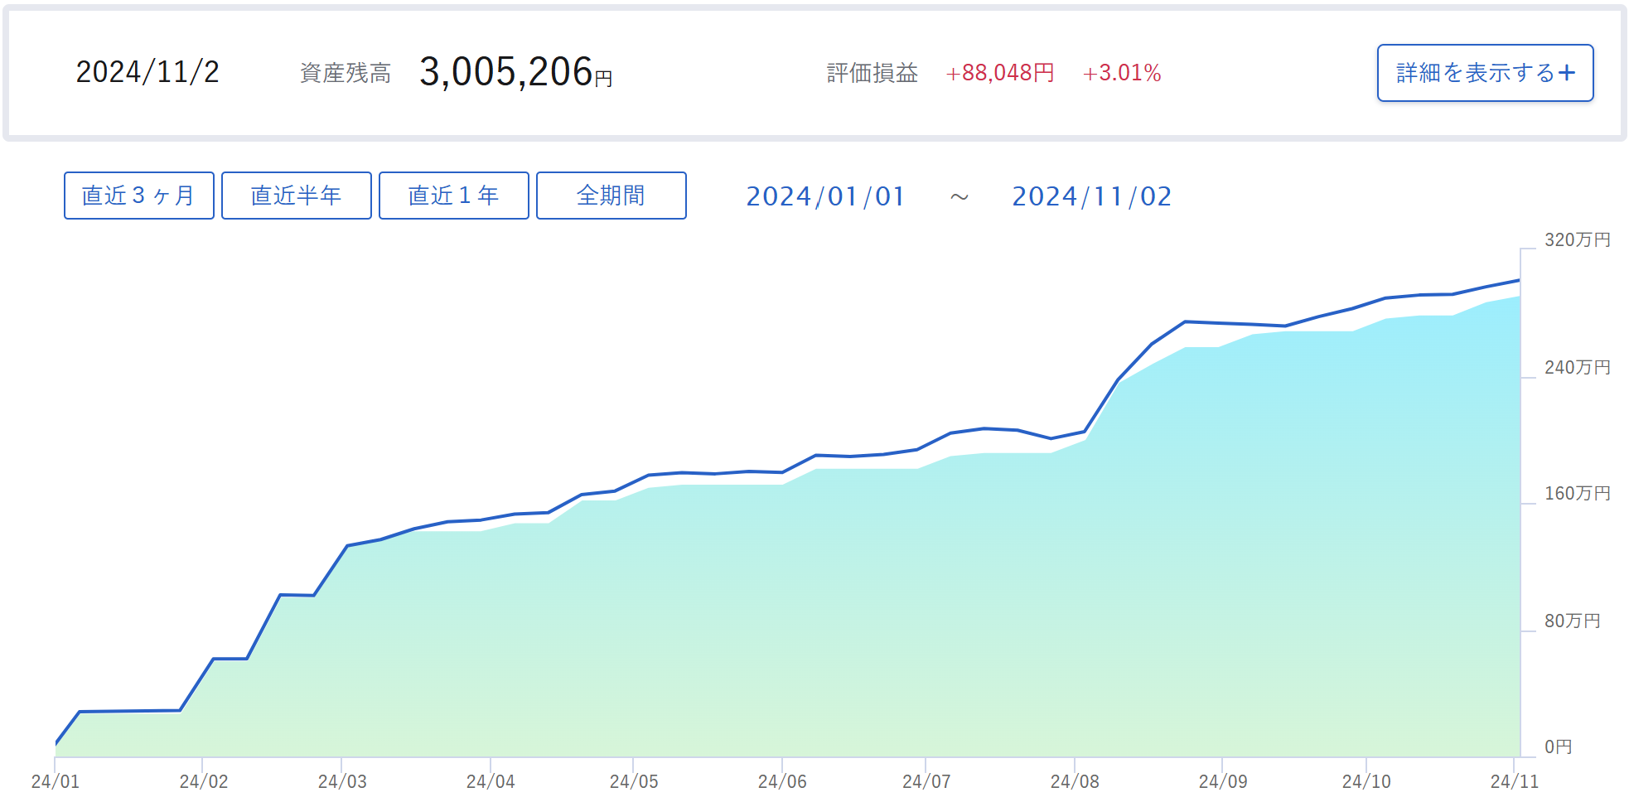Click the 24/07 axis tick label
This screenshot has height=802, width=1629.
[x=926, y=781]
